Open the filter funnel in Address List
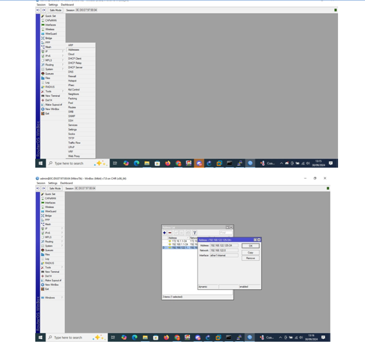 (x=194, y=233)
